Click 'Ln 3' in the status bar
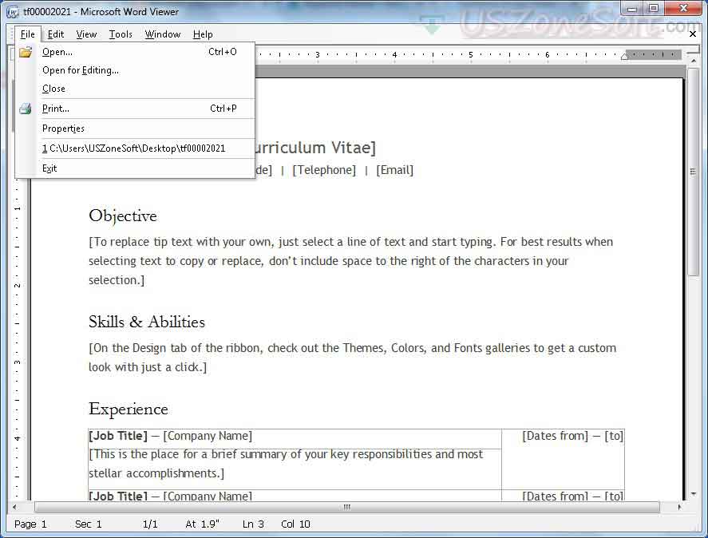708x538 pixels. point(253,524)
